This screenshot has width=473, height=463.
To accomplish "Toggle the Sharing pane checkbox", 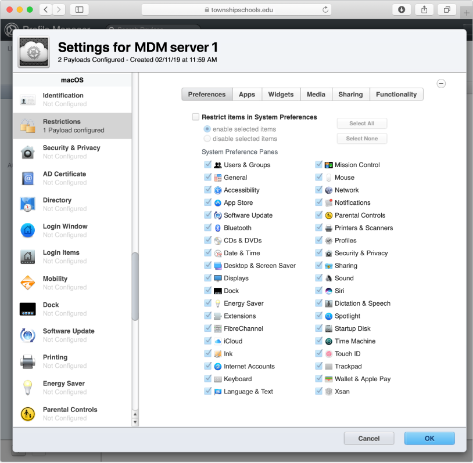I will click(x=318, y=265).
